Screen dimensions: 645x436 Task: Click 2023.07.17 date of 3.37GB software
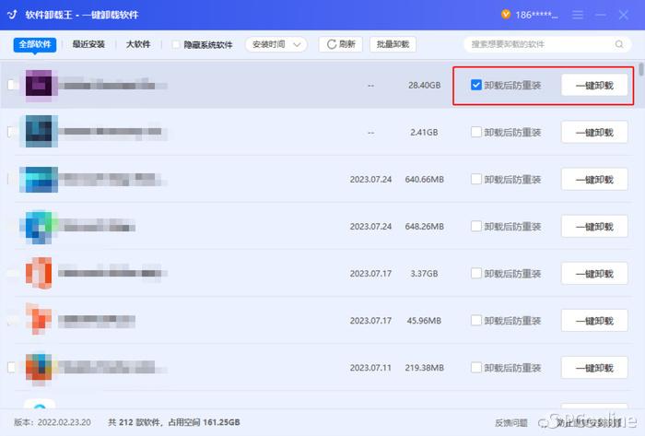(370, 274)
